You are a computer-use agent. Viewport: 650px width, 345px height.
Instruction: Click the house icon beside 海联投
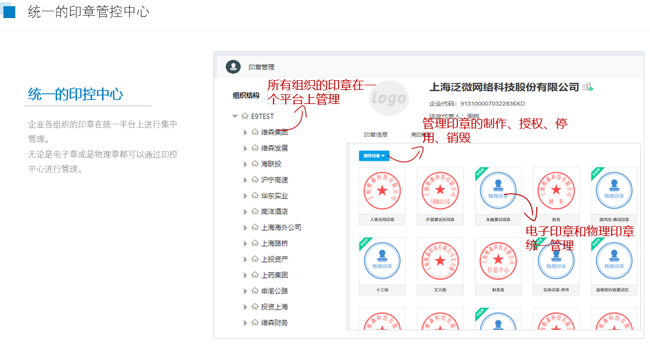pos(255,164)
